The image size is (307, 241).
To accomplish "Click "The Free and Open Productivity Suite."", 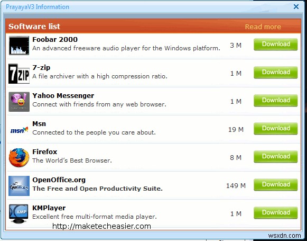I will pos(98,189).
